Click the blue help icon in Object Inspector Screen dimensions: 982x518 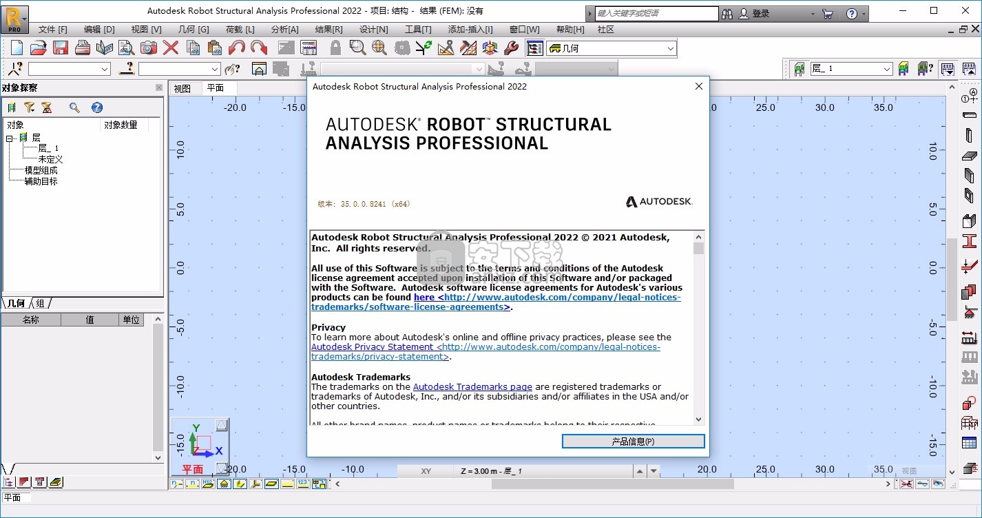coord(97,107)
